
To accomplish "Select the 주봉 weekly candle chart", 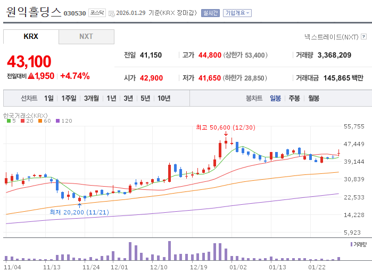I will pos(294,98).
